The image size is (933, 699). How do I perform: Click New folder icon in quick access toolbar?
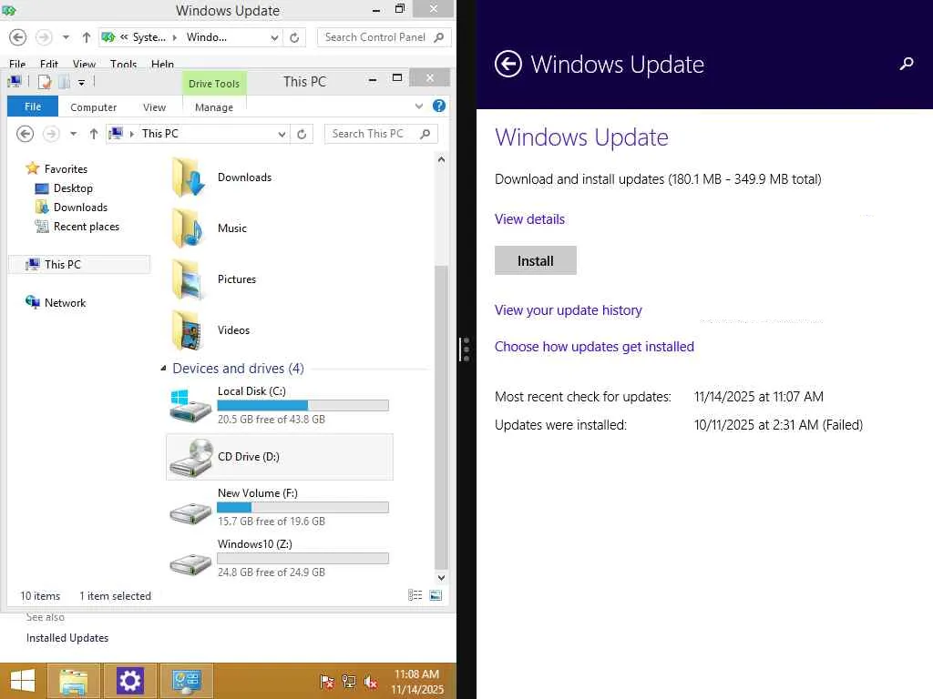pyautogui.click(x=65, y=82)
